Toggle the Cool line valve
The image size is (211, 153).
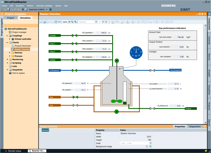pyautogui.click(x=75, y=105)
